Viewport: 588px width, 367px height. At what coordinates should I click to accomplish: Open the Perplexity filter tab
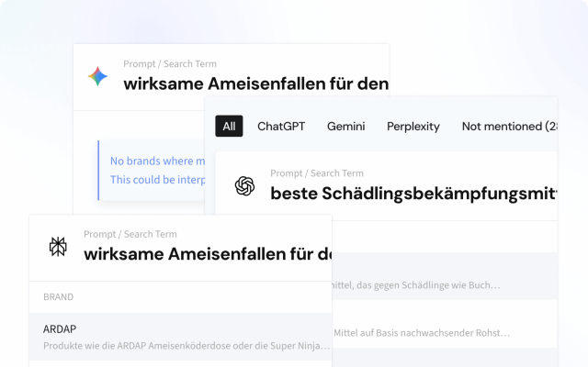[x=413, y=126]
